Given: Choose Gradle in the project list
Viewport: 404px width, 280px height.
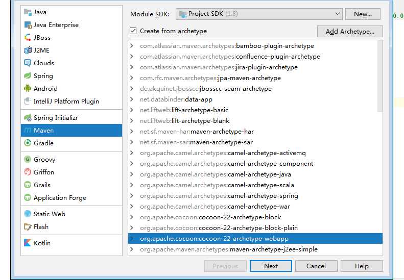Looking at the screenshot, I should [x=72, y=143].
